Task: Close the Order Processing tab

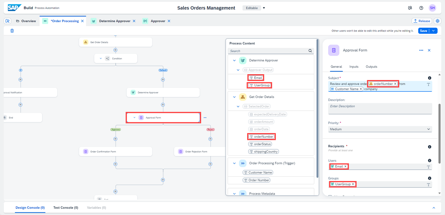Action: tap(82, 21)
